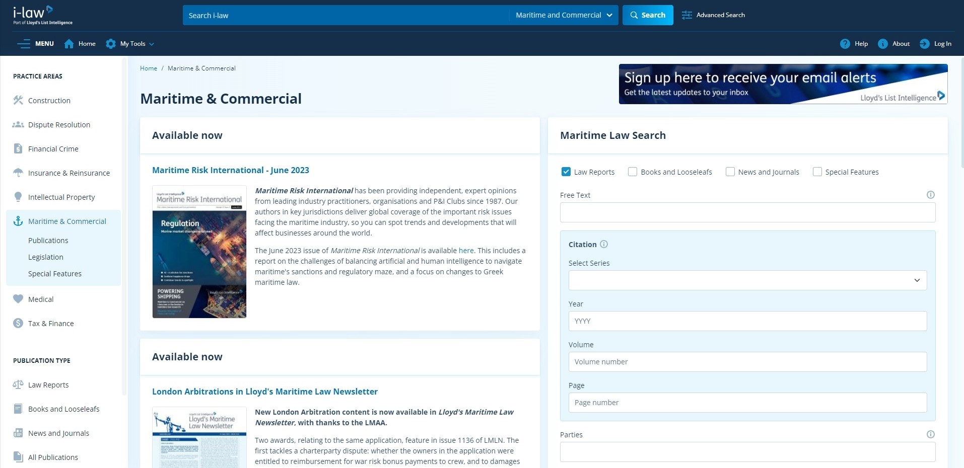964x468 pixels.
Task: Open the hamburger MENU icon
Action: point(24,44)
